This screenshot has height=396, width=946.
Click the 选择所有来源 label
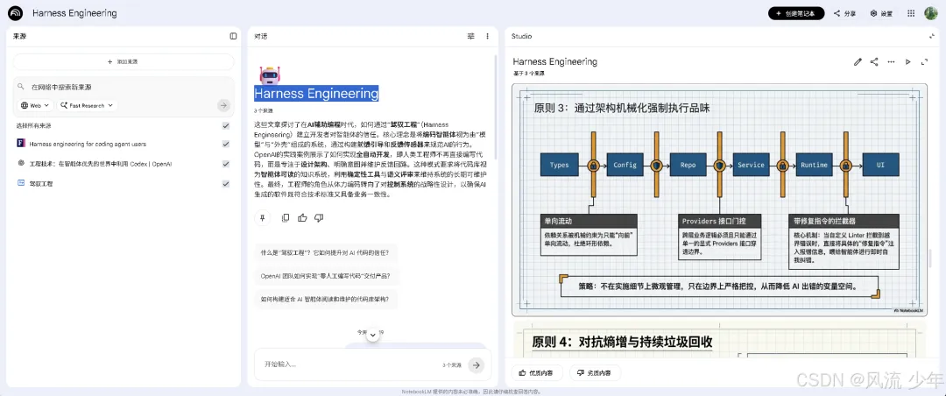tap(34, 125)
